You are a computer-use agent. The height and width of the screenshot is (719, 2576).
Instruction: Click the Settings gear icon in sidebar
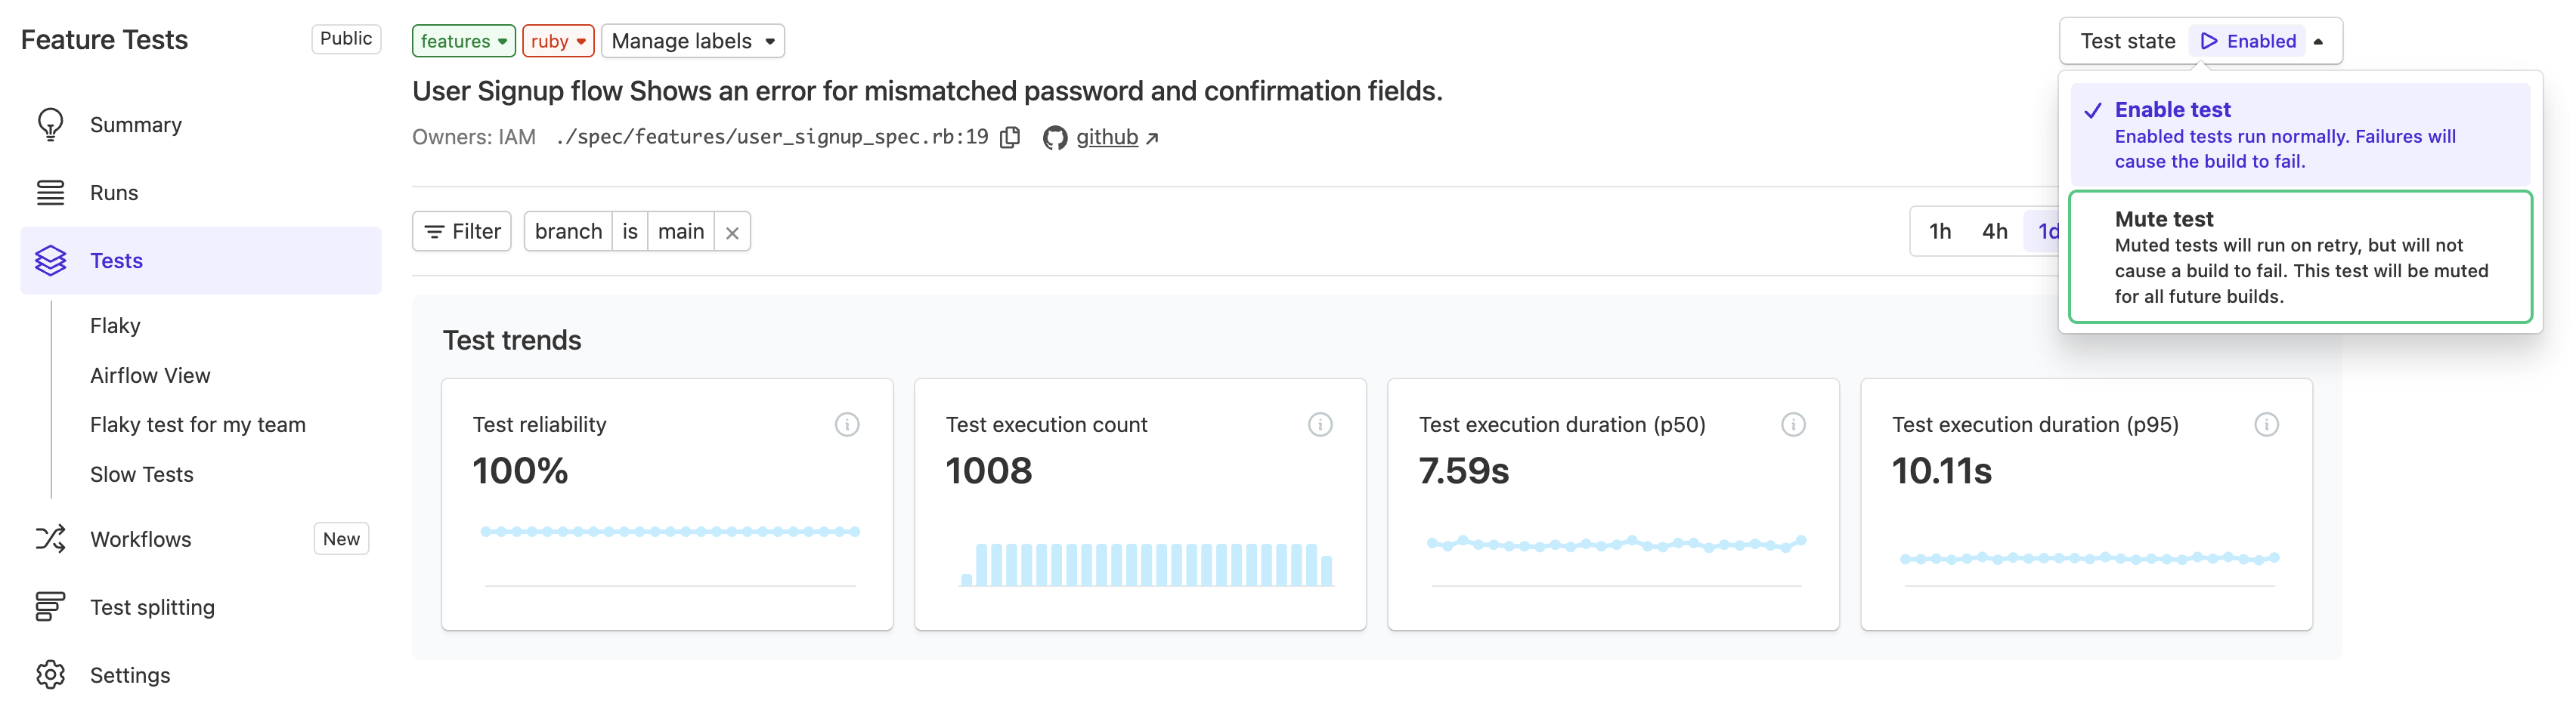(x=50, y=675)
